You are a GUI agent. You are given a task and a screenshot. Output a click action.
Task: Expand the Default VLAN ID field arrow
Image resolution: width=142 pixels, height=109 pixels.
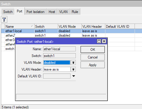click(74, 76)
